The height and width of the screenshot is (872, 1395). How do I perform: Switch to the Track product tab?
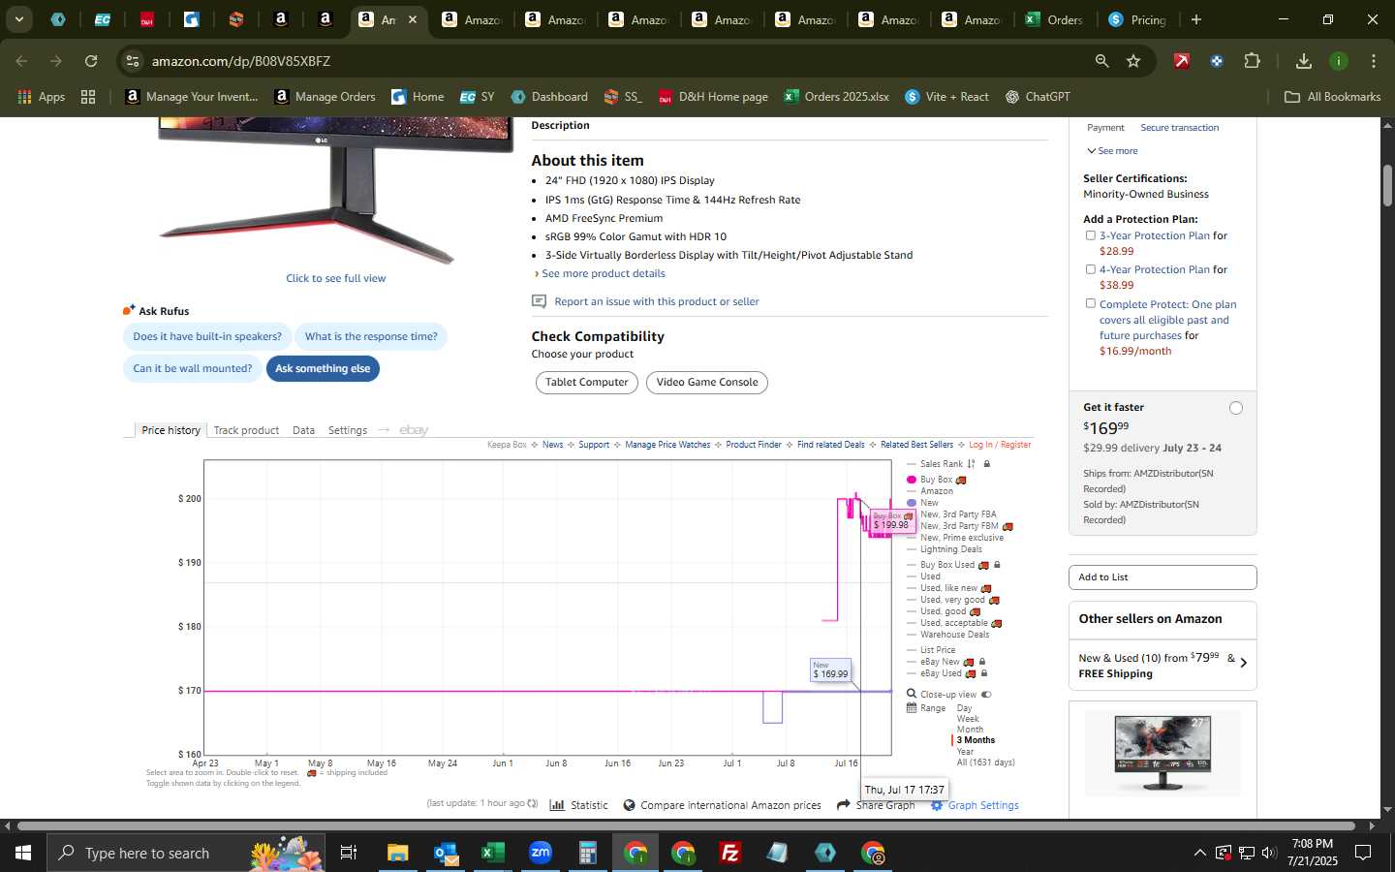pos(246,430)
